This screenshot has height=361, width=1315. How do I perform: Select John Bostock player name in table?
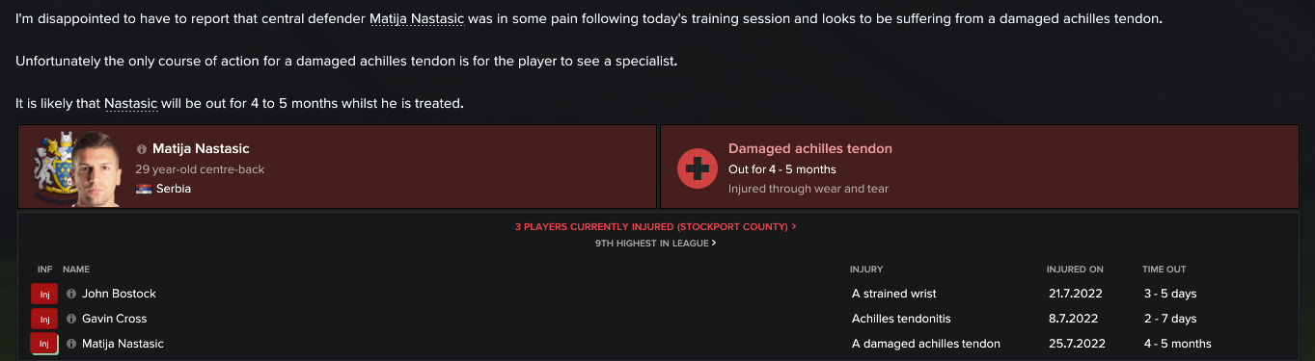(119, 294)
